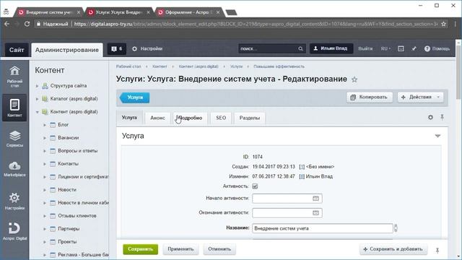Collapse Контент (aspro digital) tree node
Screen dimensions: 462x260
tap(37, 112)
